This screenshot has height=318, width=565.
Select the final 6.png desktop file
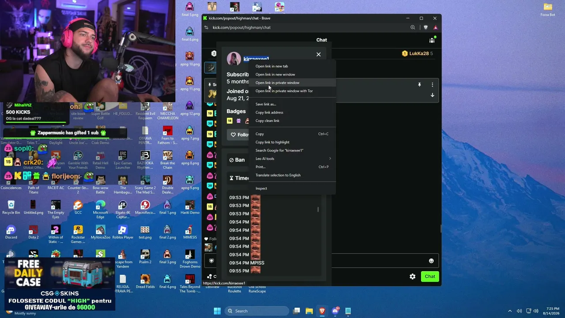point(190,34)
